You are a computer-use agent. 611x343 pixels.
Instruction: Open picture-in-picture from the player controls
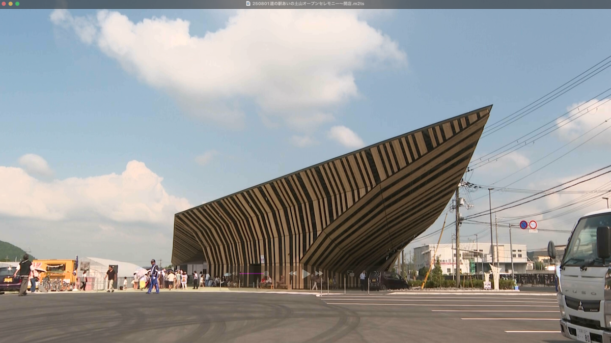350,273
